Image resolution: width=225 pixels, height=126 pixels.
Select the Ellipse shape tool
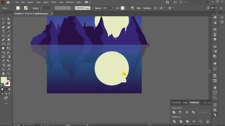pos(3,36)
